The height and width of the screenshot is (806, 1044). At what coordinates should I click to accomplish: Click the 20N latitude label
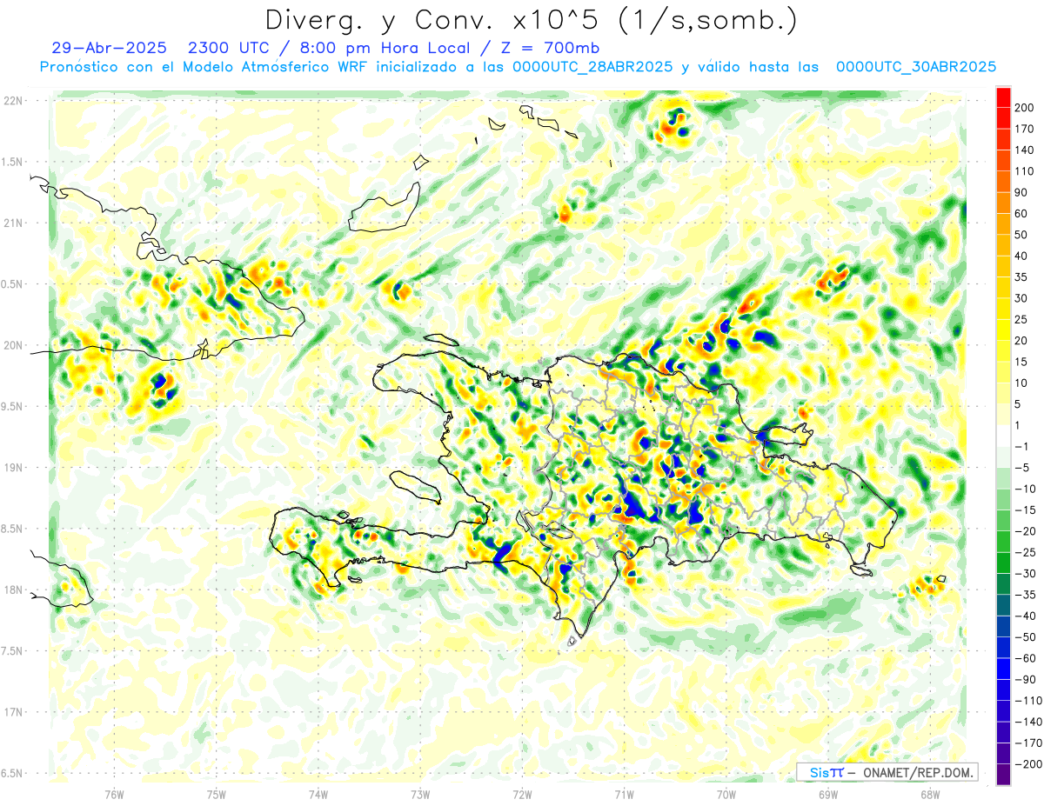13,345
